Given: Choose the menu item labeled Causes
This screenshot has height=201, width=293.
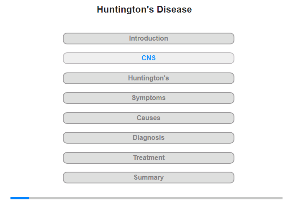Looking at the screenshot, I should [x=148, y=118].
